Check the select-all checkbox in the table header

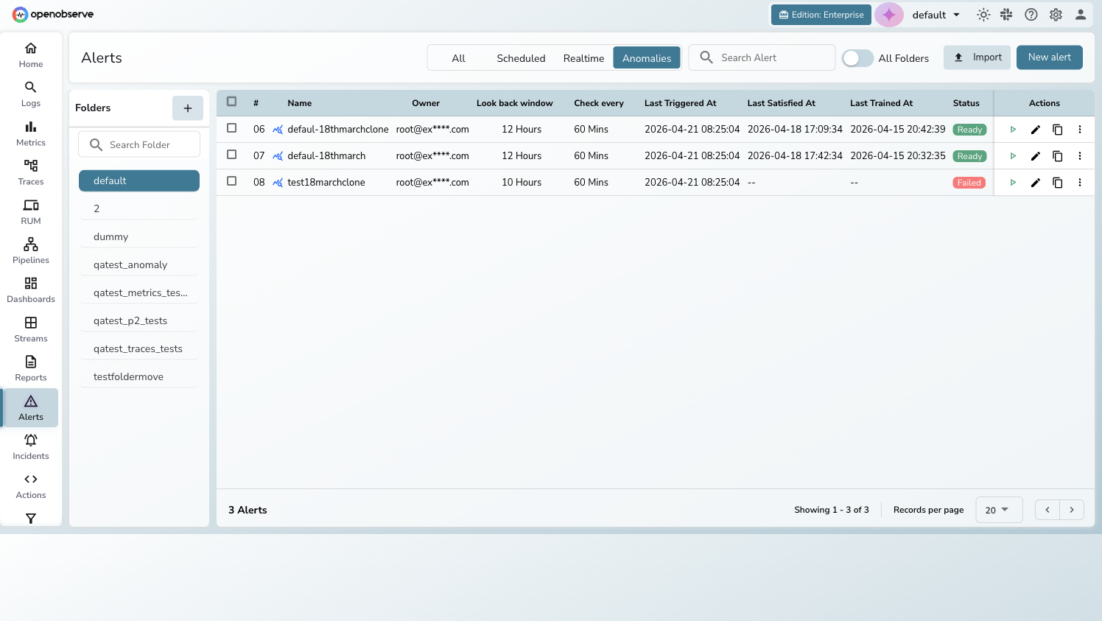pyautogui.click(x=231, y=102)
